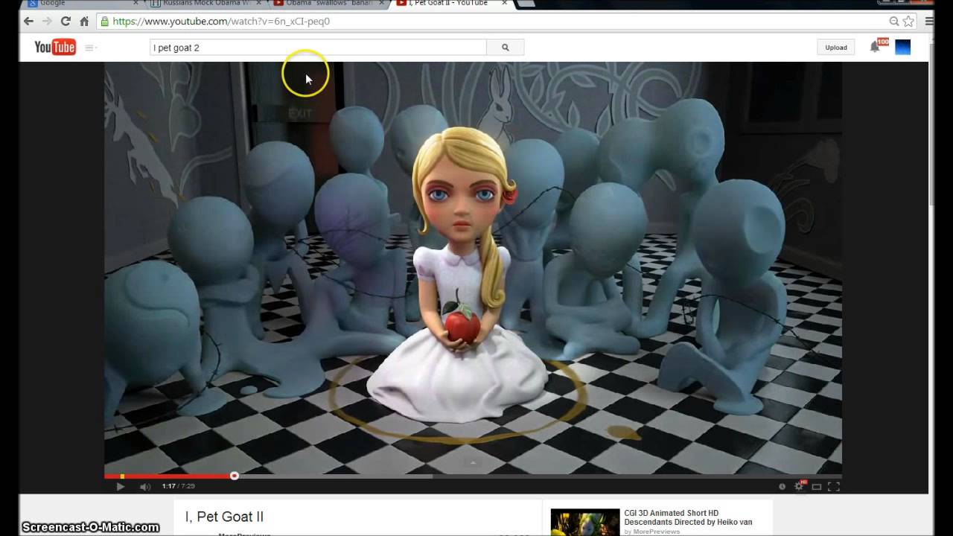953x536 pixels.
Task: Reload the page
Action: [66, 22]
